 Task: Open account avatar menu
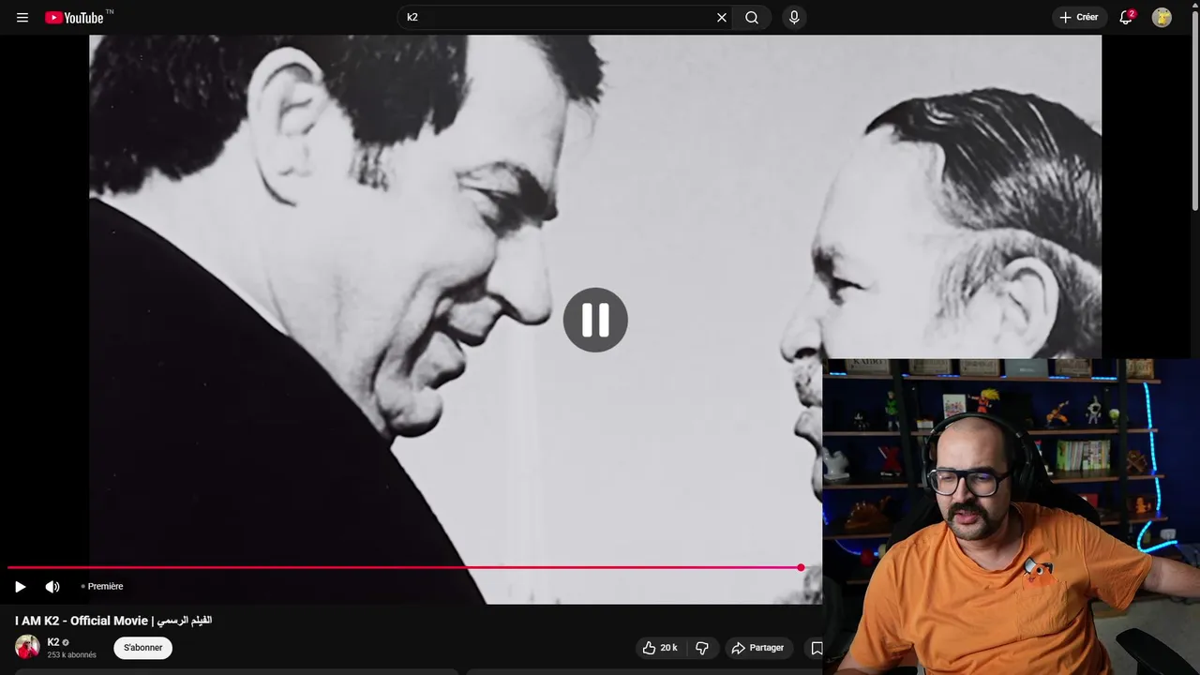tap(1162, 18)
